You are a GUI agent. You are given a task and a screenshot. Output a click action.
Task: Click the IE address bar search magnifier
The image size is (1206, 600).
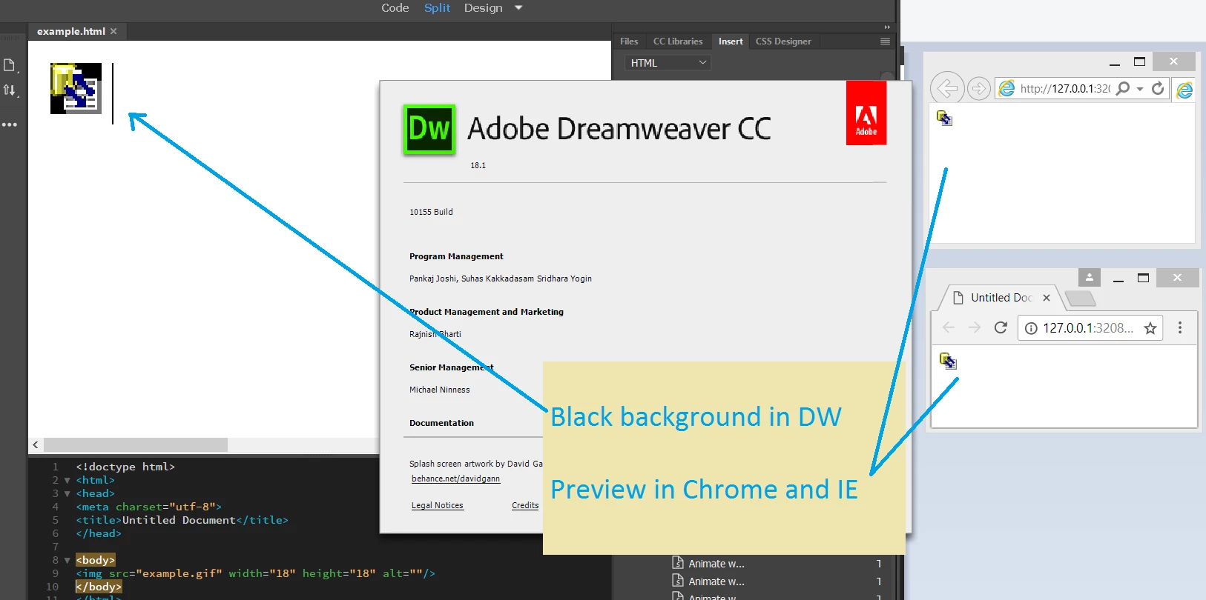(x=1123, y=88)
